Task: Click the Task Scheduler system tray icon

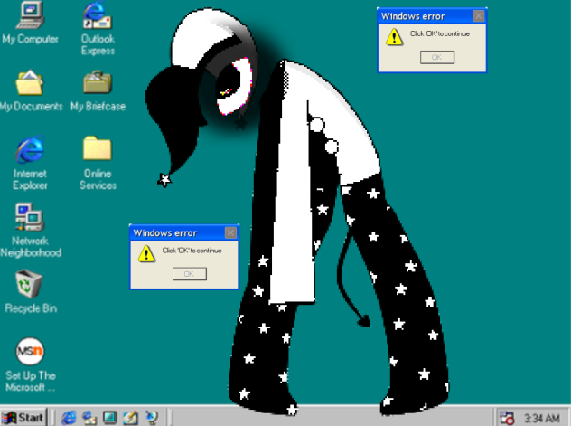Action: [508, 417]
